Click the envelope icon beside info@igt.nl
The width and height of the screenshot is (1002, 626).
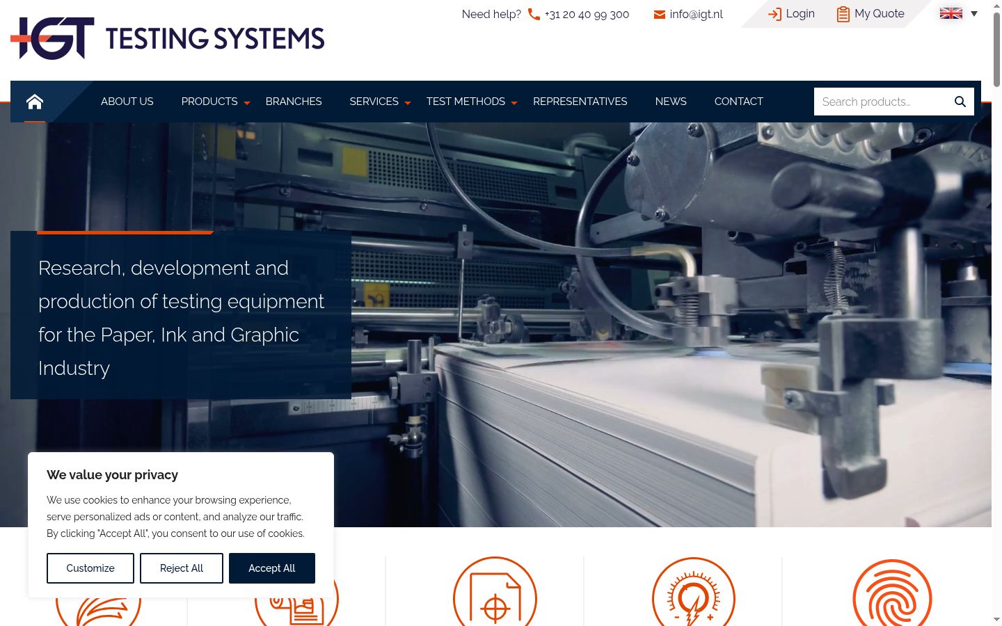660,15
